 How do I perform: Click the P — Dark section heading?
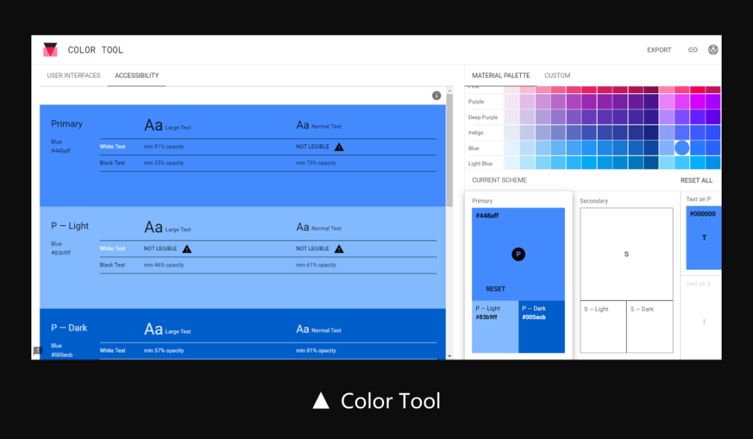pyautogui.click(x=69, y=328)
